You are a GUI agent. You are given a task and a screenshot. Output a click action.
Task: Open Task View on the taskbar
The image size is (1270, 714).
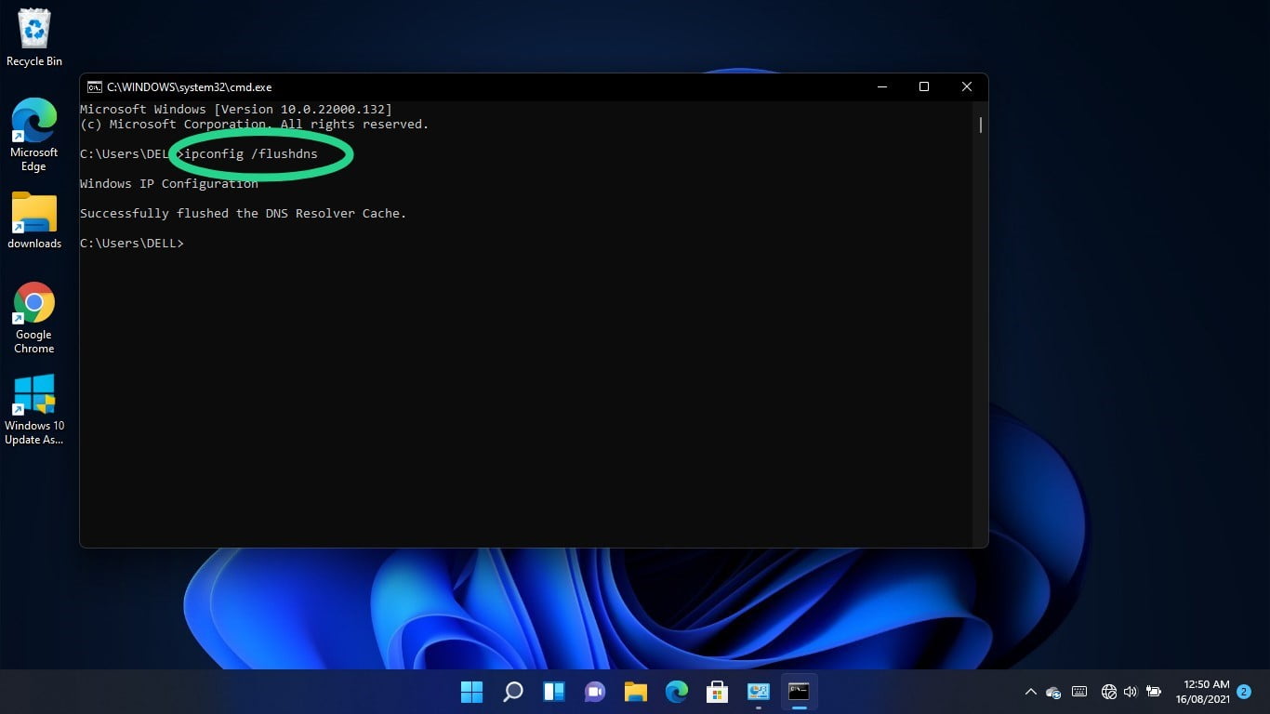click(553, 692)
